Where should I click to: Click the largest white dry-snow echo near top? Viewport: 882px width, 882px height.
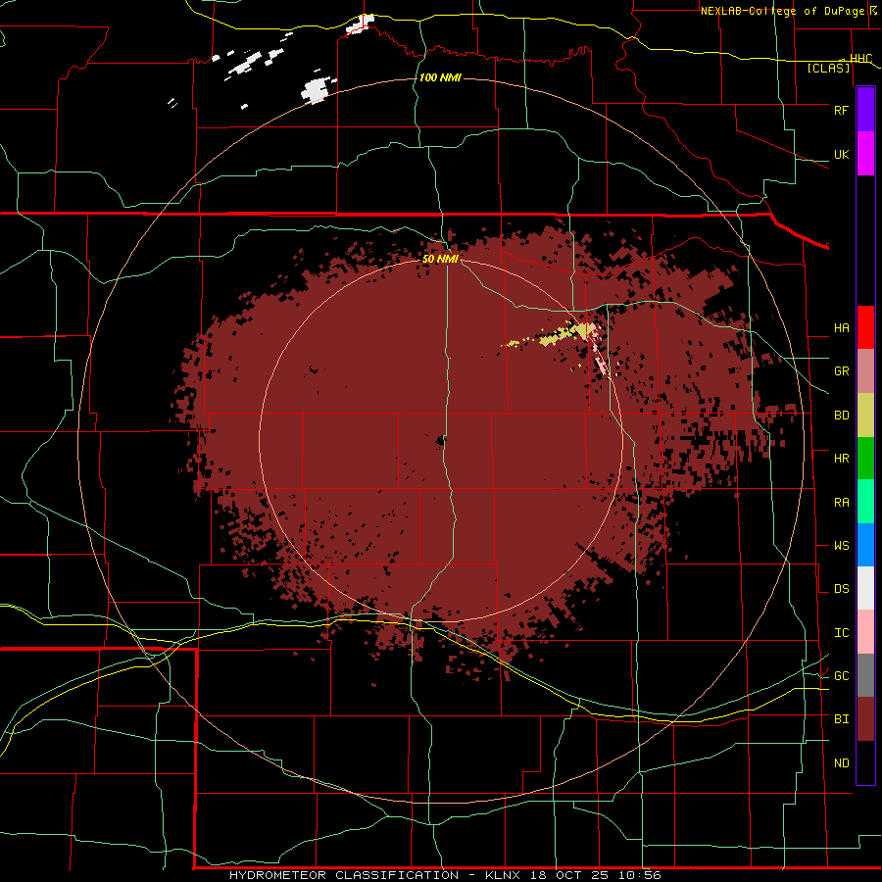coord(317,90)
